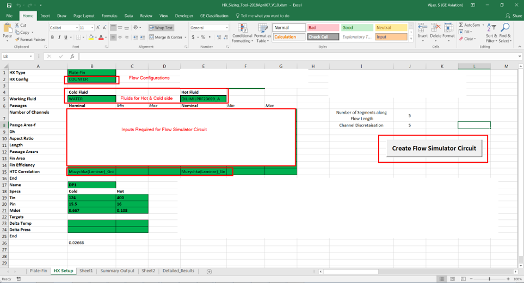Viewport: 524px width, 283px height.
Task: Open the borders dropdown
Action: click(83, 38)
